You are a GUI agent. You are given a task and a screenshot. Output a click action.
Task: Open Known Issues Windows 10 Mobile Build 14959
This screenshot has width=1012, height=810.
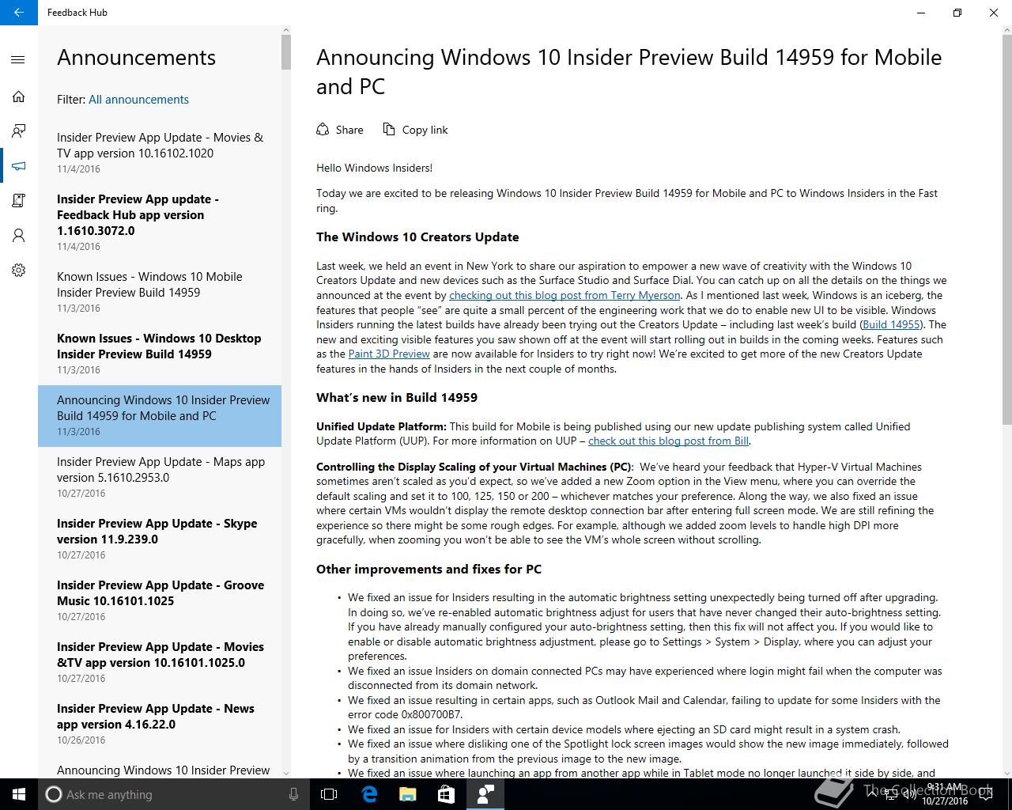[x=160, y=292]
